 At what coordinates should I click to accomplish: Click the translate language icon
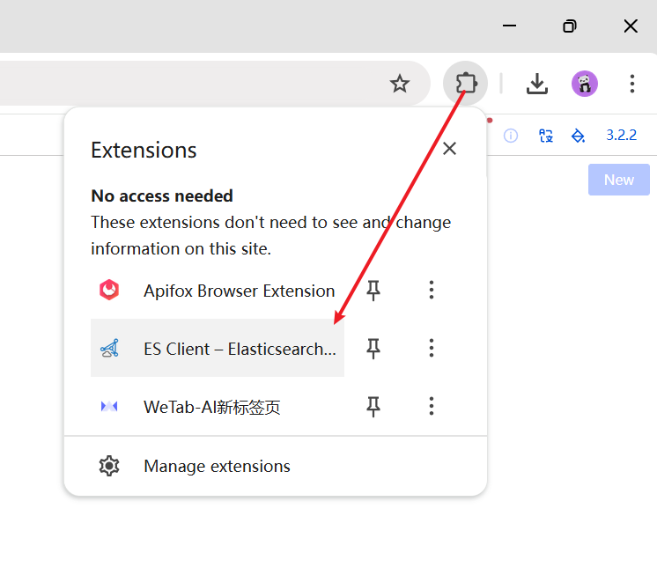pos(545,136)
